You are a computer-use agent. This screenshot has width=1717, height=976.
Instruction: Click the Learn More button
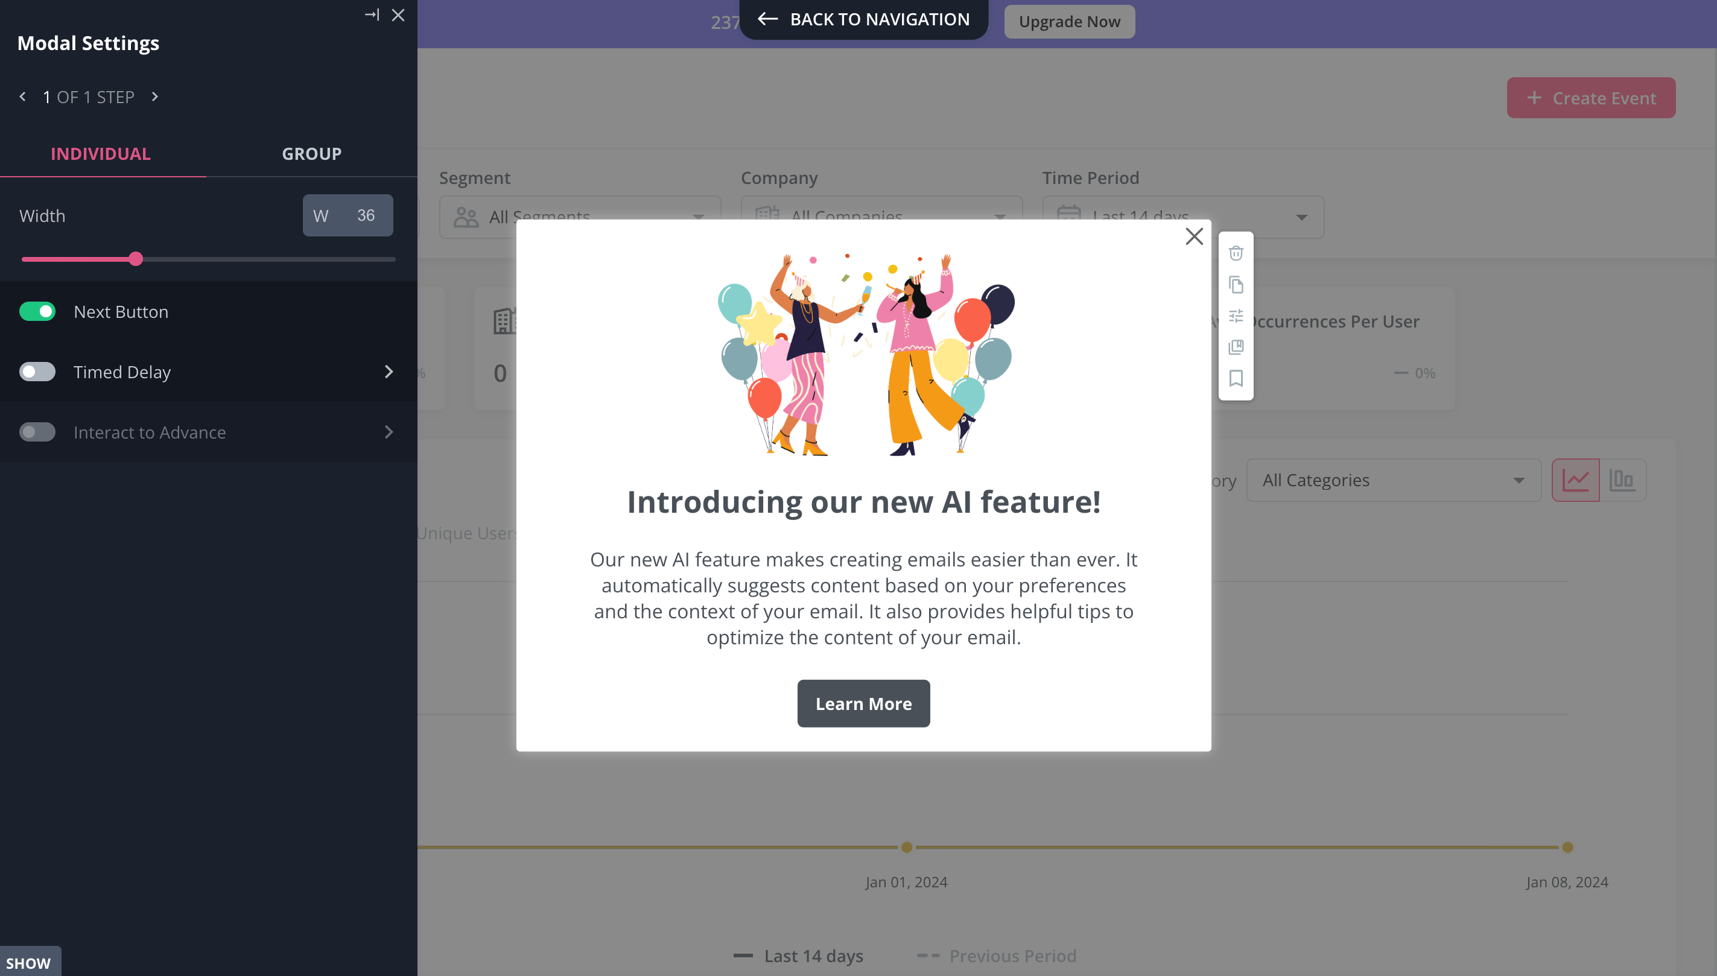coord(863,703)
